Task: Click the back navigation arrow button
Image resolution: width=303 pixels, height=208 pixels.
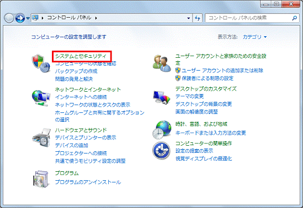Action: point(9,18)
